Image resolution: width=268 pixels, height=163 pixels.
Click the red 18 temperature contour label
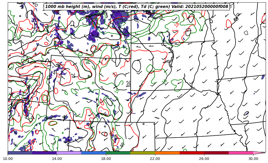coord(177,25)
